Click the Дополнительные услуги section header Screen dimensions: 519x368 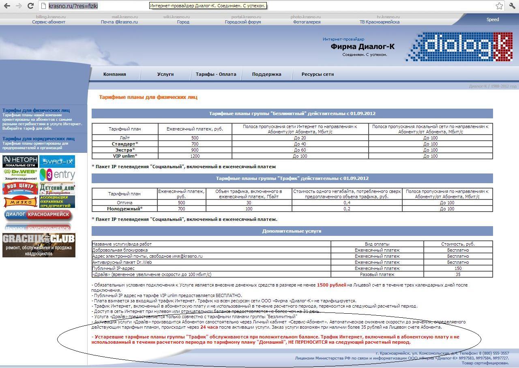(292, 231)
